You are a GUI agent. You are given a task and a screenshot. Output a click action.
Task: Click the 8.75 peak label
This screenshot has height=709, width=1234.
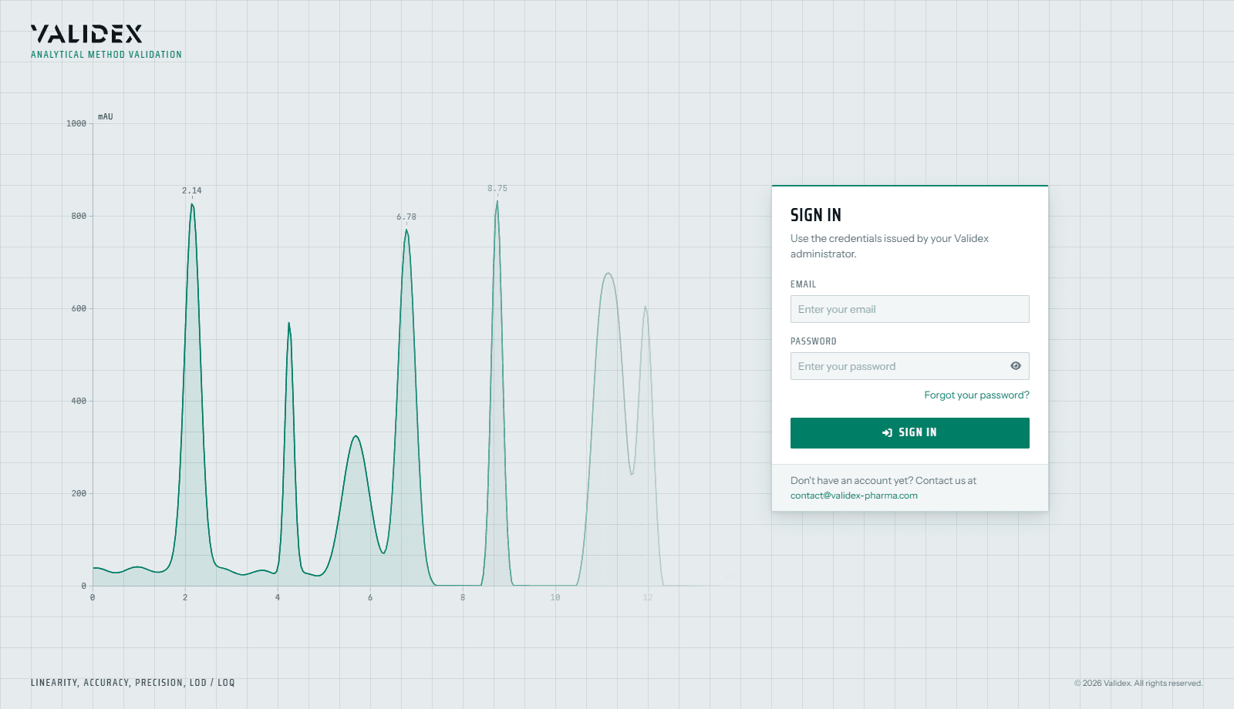(497, 188)
